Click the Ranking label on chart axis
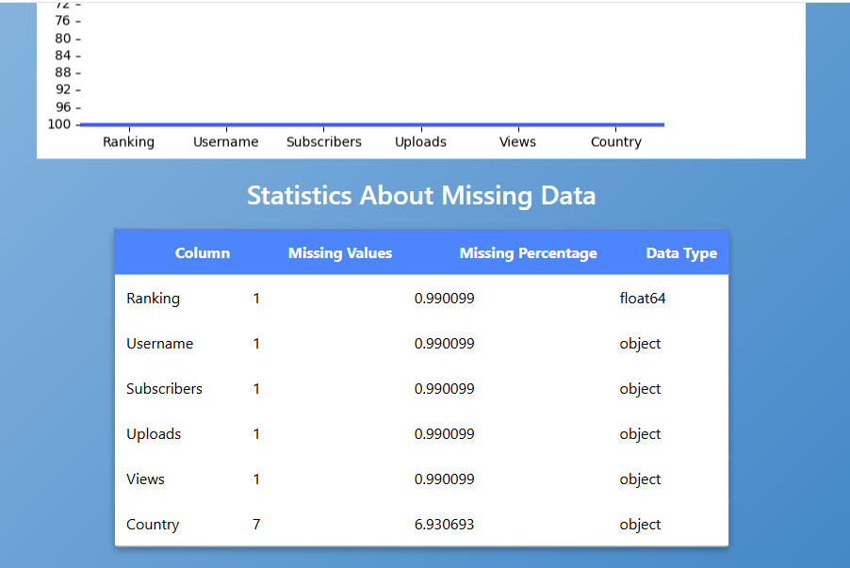 pos(128,142)
